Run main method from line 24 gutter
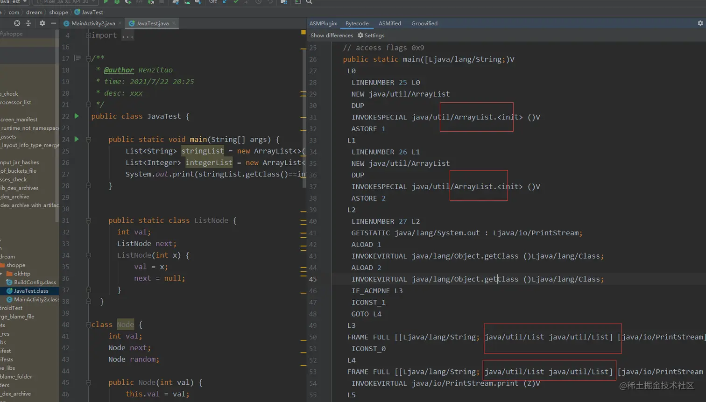 click(77, 139)
